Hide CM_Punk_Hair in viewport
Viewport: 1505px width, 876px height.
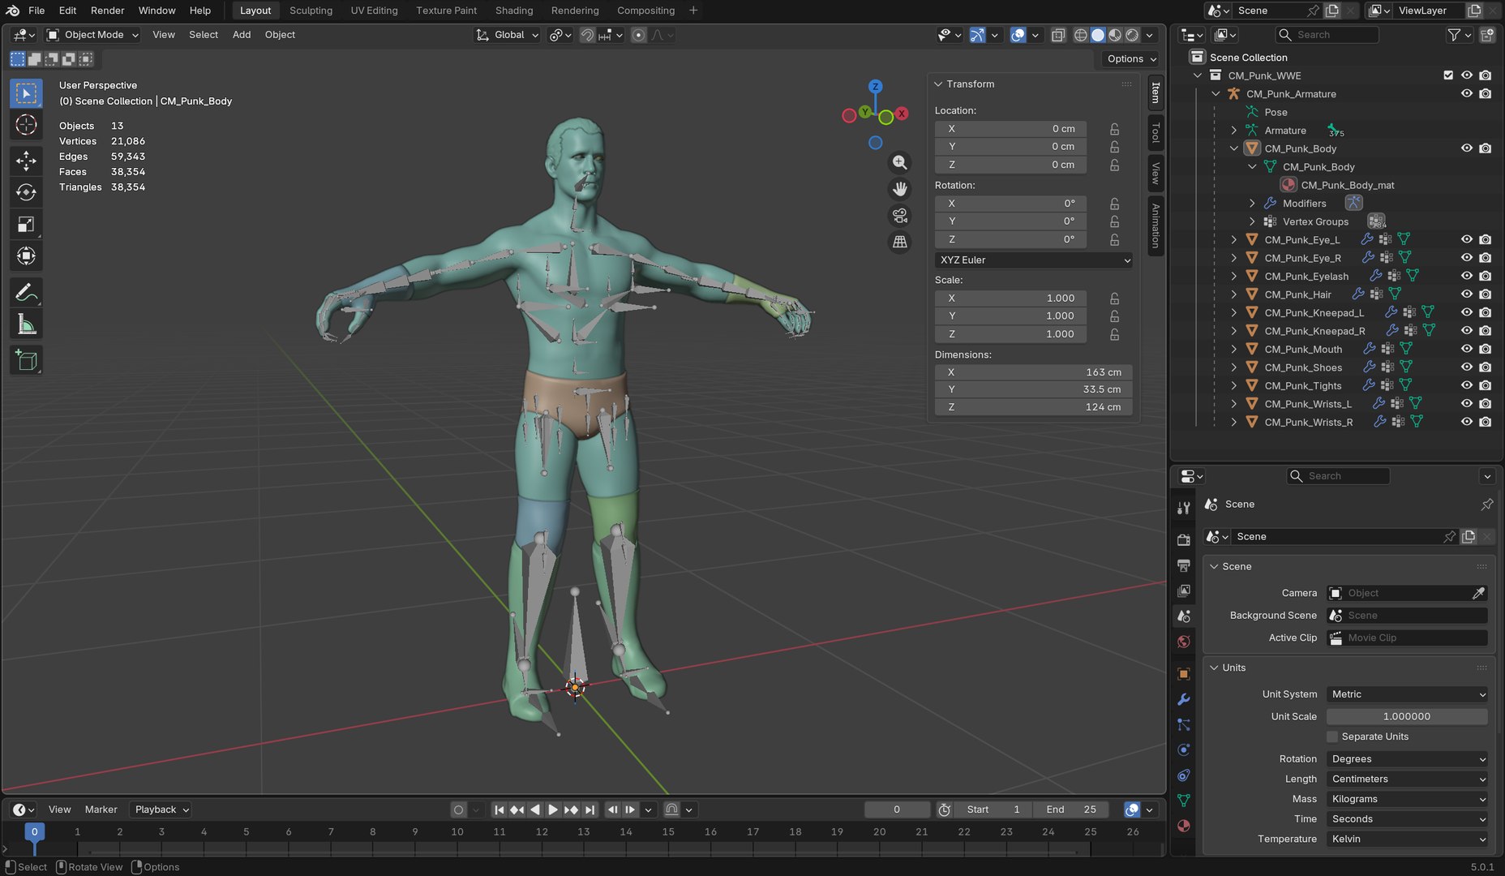[x=1466, y=294]
